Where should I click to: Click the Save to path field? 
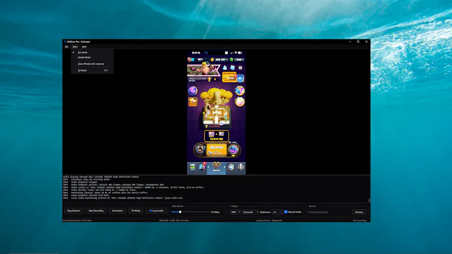pyautogui.click(x=329, y=212)
